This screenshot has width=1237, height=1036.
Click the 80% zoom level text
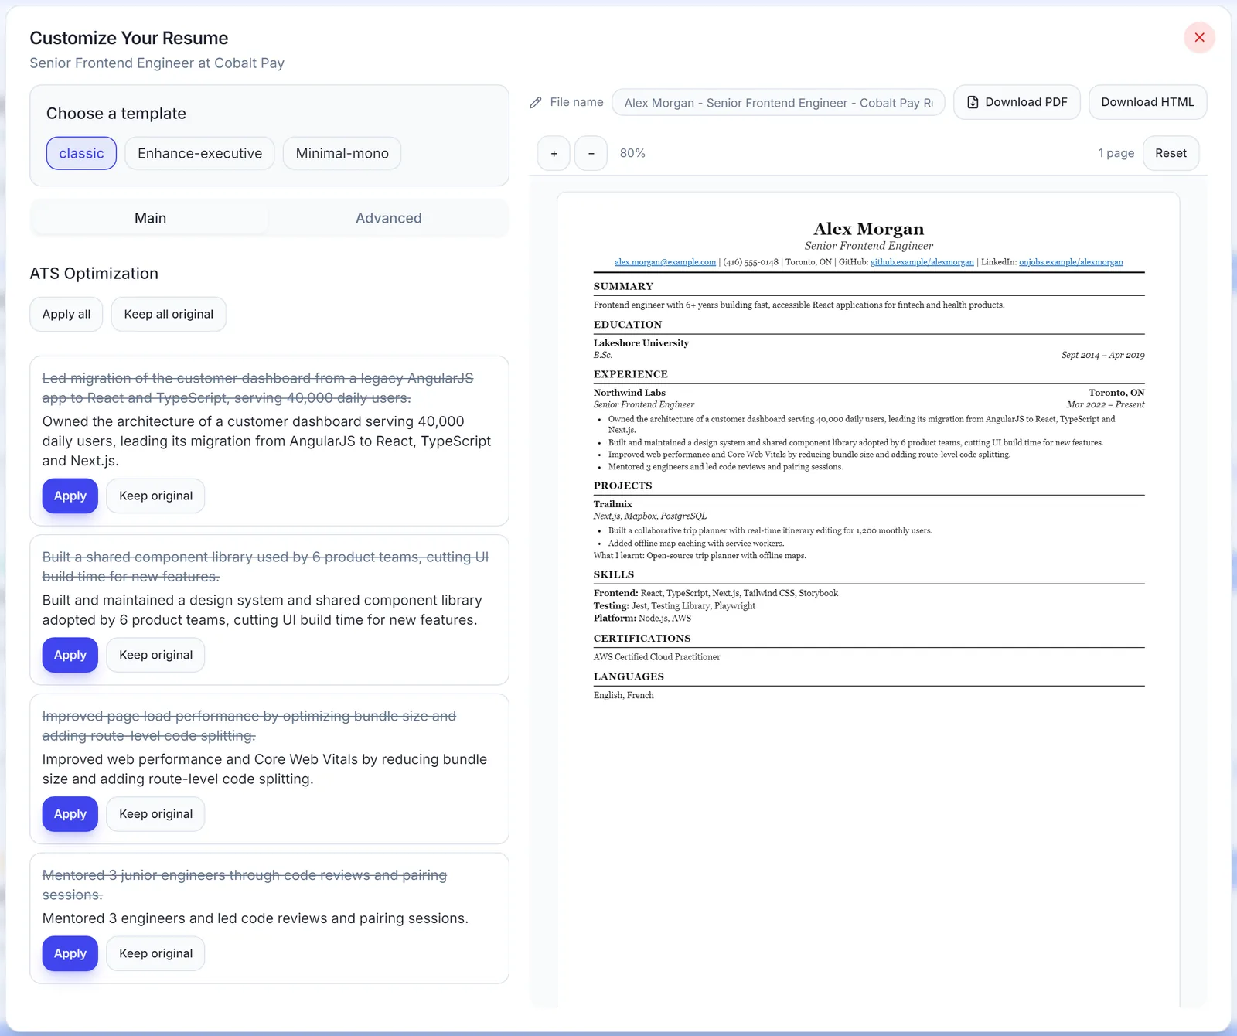(x=632, y=153)
